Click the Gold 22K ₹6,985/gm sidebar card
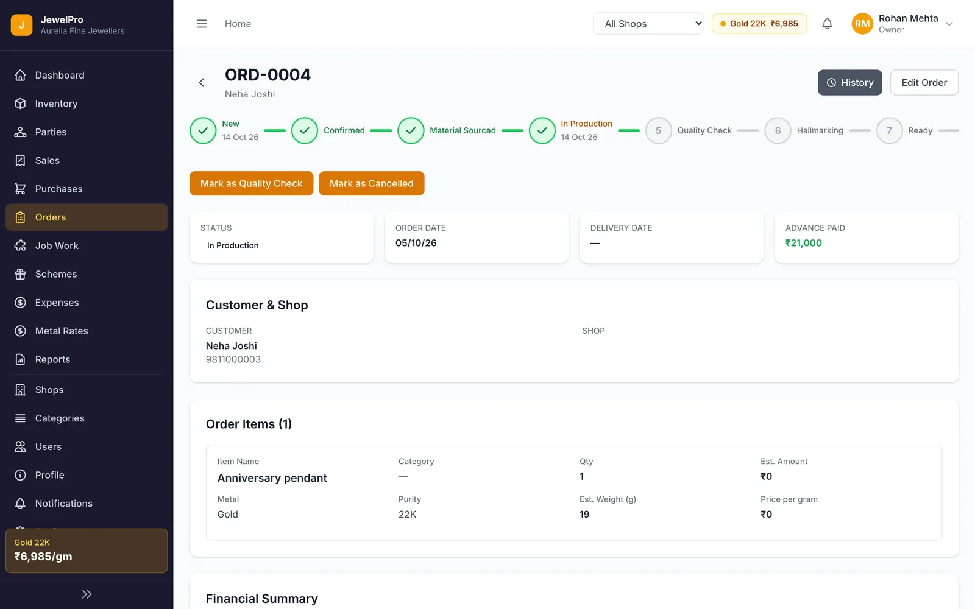Viewport: 975px width, 609px height. (87, 551)
